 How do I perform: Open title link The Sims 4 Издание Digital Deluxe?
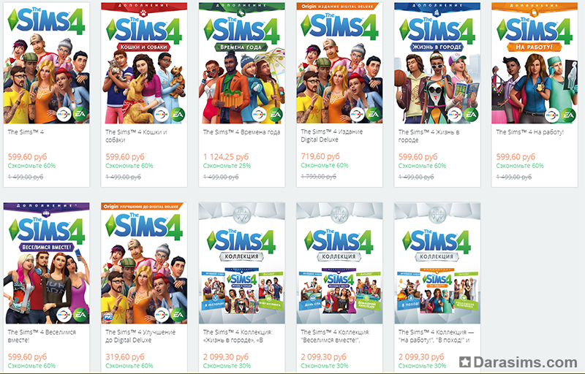point(332,136)
